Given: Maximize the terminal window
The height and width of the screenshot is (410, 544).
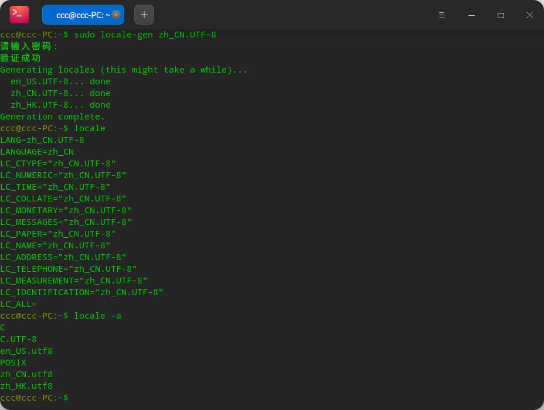Looking at the screenshot, I should tap(501, 15).
